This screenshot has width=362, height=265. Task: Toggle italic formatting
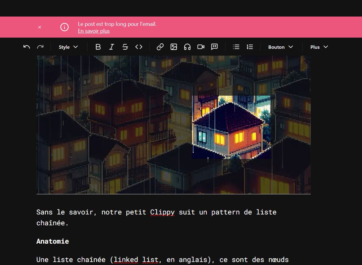pyautogui.click(x=112, y=47)
